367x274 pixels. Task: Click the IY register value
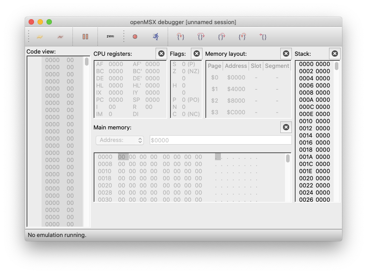click(x=152, y=93)
